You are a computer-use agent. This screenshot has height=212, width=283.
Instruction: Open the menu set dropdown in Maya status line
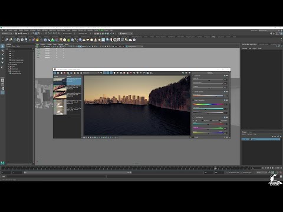(x=6, y=34)
